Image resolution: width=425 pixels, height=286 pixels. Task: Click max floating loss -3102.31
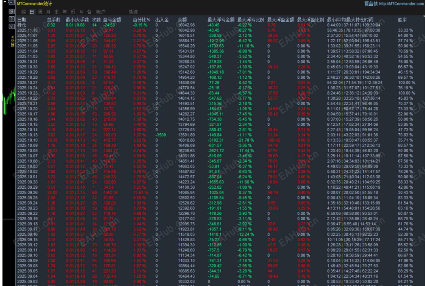216,140
